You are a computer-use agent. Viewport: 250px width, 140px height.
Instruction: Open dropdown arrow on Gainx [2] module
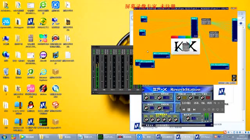pyautogui.click(x=210, y=19)
